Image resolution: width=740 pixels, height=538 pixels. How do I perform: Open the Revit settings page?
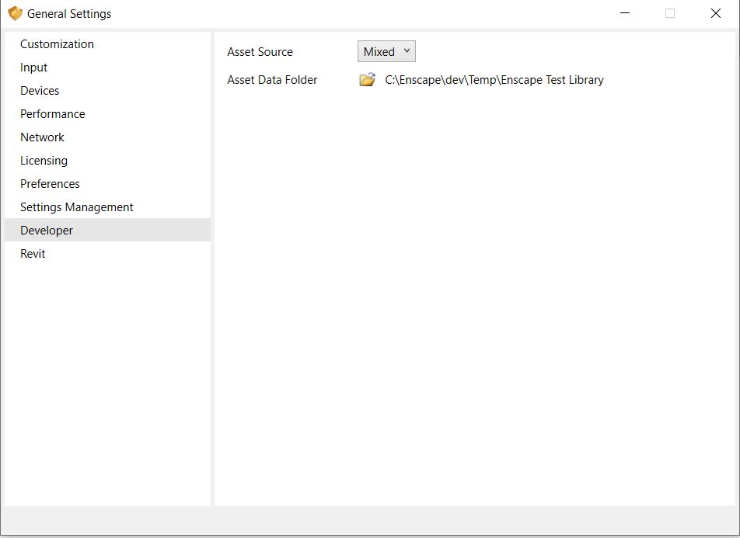coord(107,253)
